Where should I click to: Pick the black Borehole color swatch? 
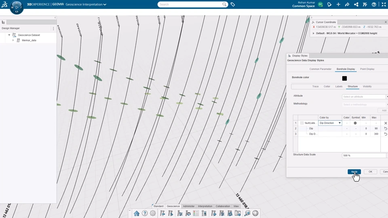[x=344, y=78]
